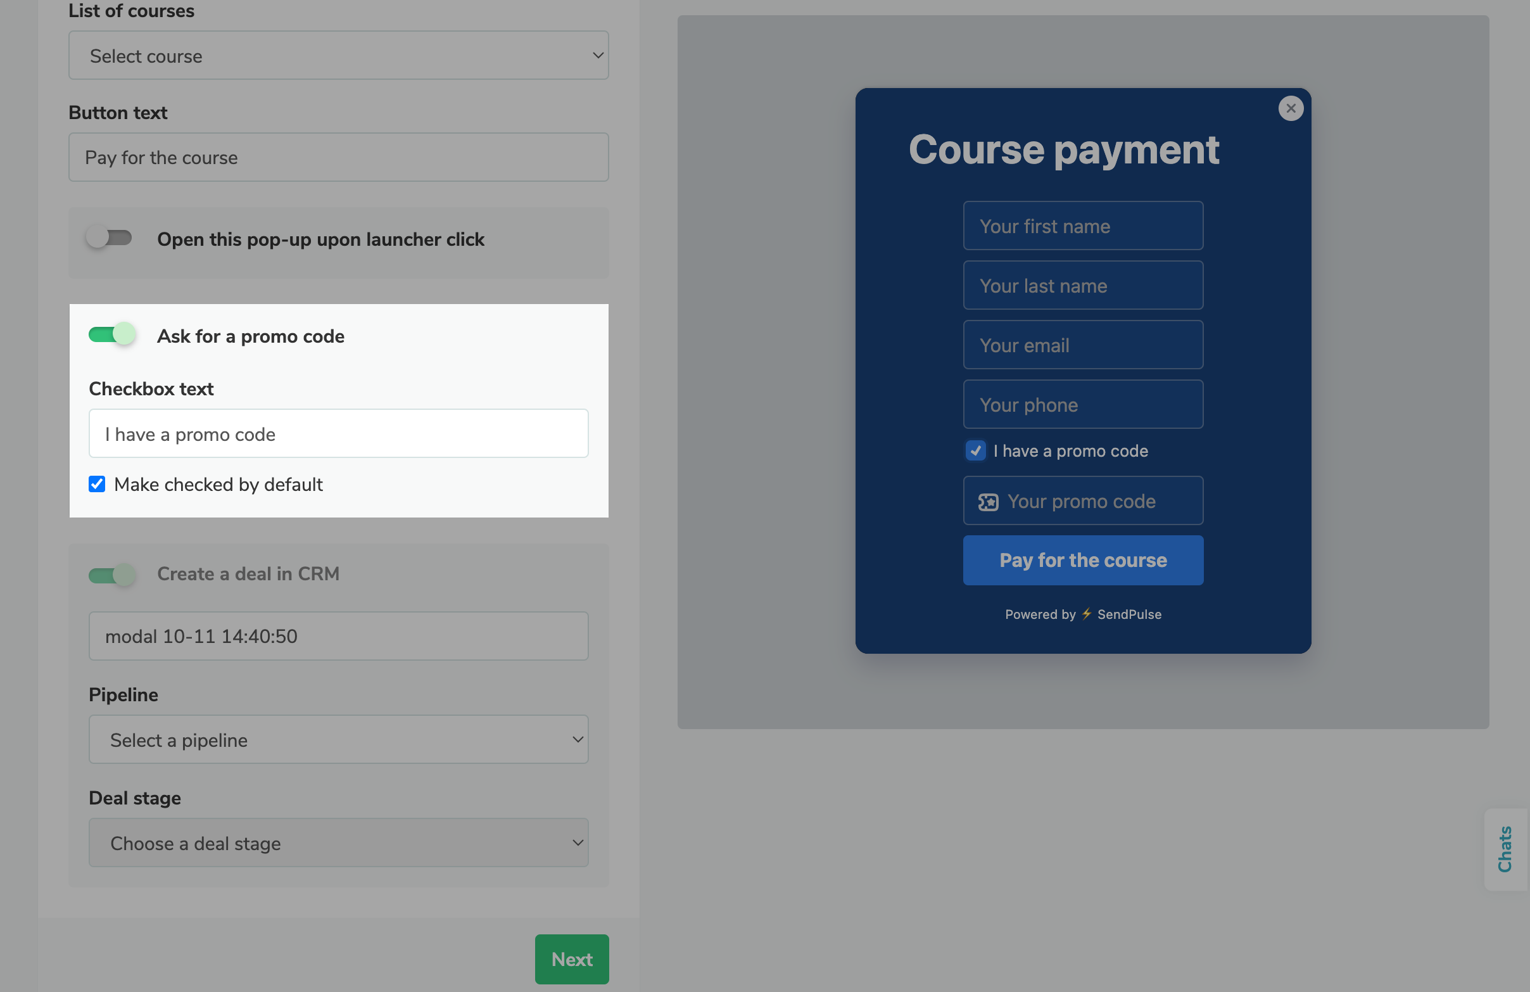The height and width of the screenshot is (992, 1530).
Task: Click the SendPulse lightning bolt icon
Action: [1086, 614]
